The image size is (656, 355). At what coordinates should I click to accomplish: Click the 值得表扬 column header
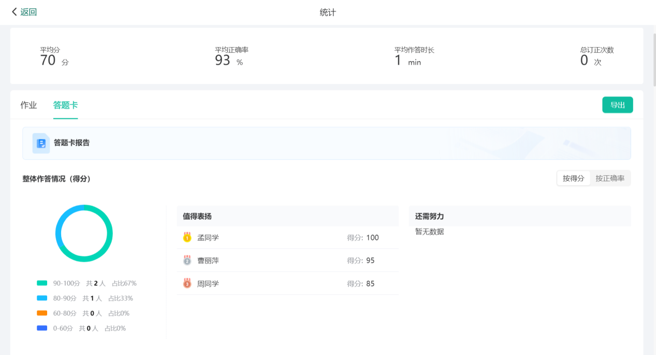(x=287, y=216)
